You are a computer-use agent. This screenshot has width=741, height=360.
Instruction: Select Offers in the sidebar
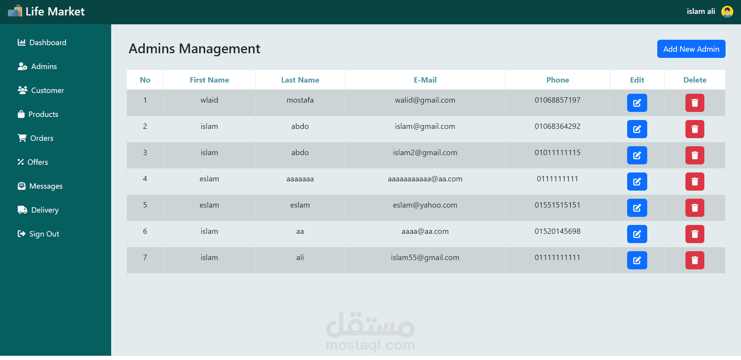33,162
